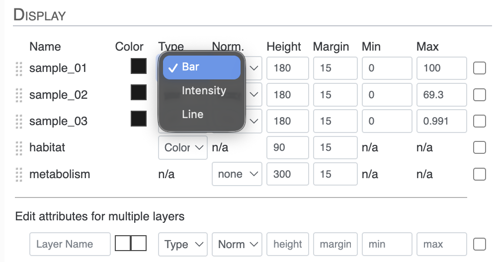Open the metabolism norm dropdown showing none
495x262 pixels.
click(x=237, y=175)
